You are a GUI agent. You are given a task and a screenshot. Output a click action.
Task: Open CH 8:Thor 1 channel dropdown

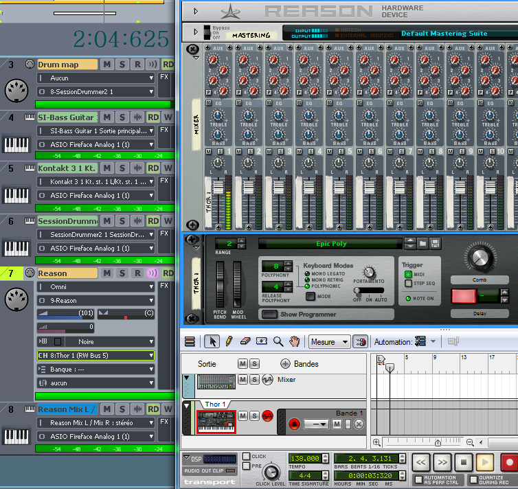95,356
